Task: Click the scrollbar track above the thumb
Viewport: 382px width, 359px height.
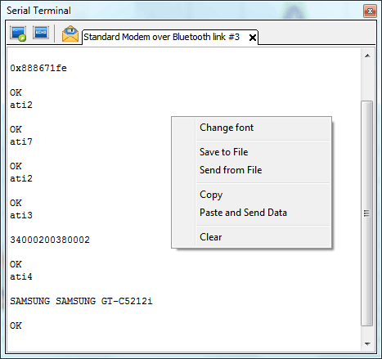Action: point(367,81)
